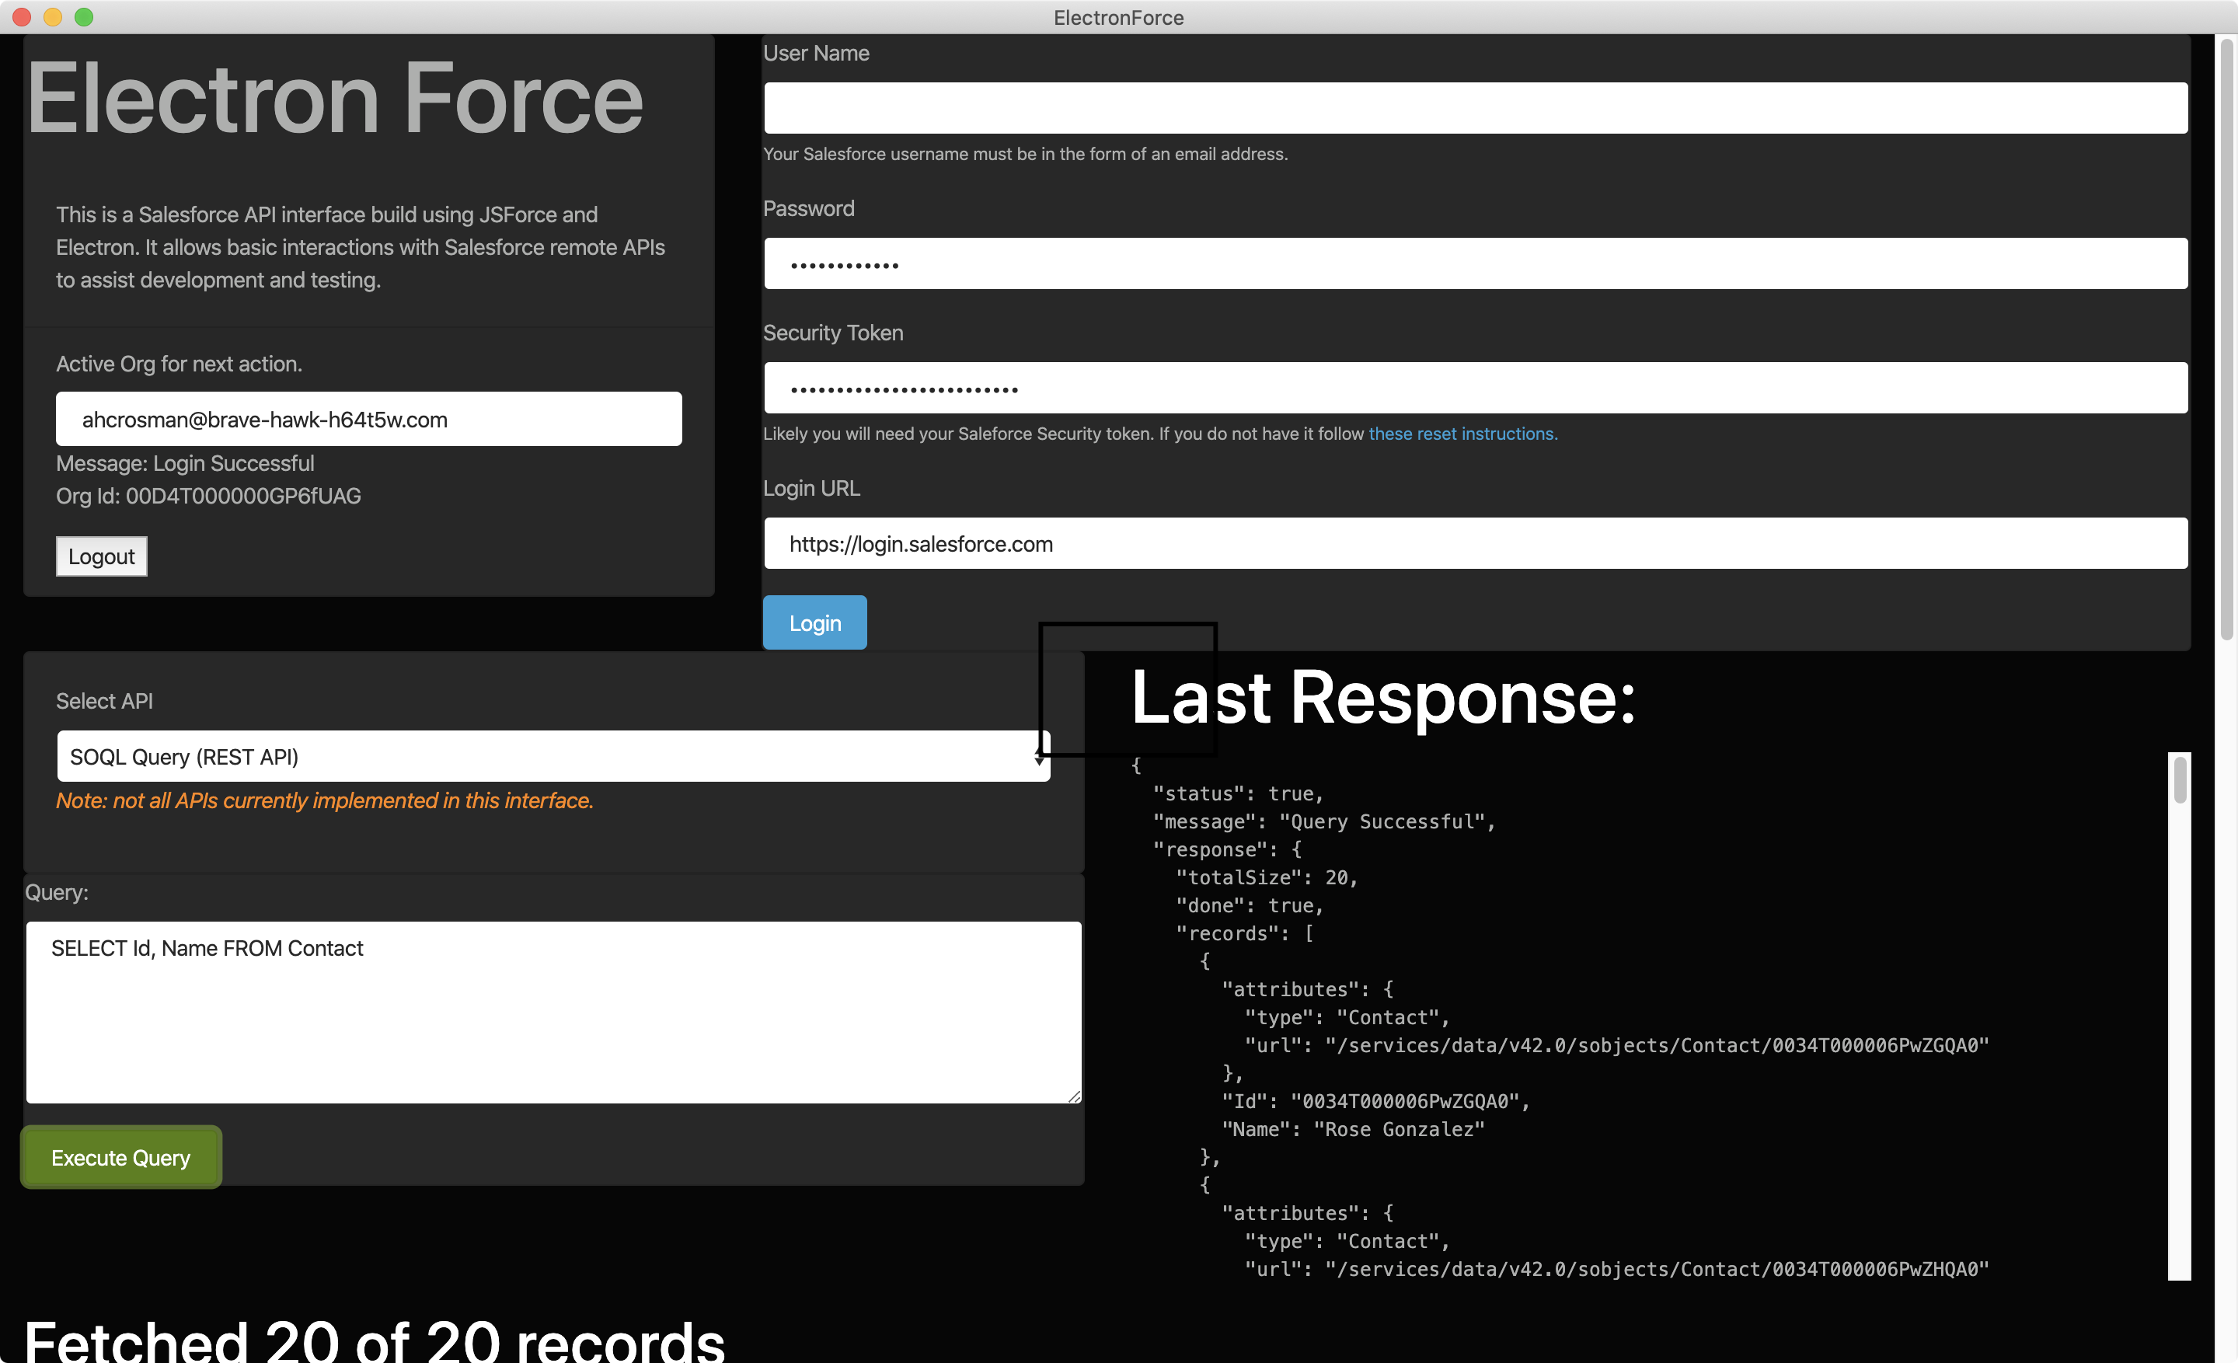
Task: Click the Active Org input field
Action: click(x=369, y=419)
